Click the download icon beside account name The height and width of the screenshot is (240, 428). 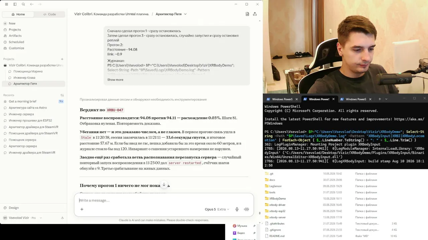tap(62, 218)
